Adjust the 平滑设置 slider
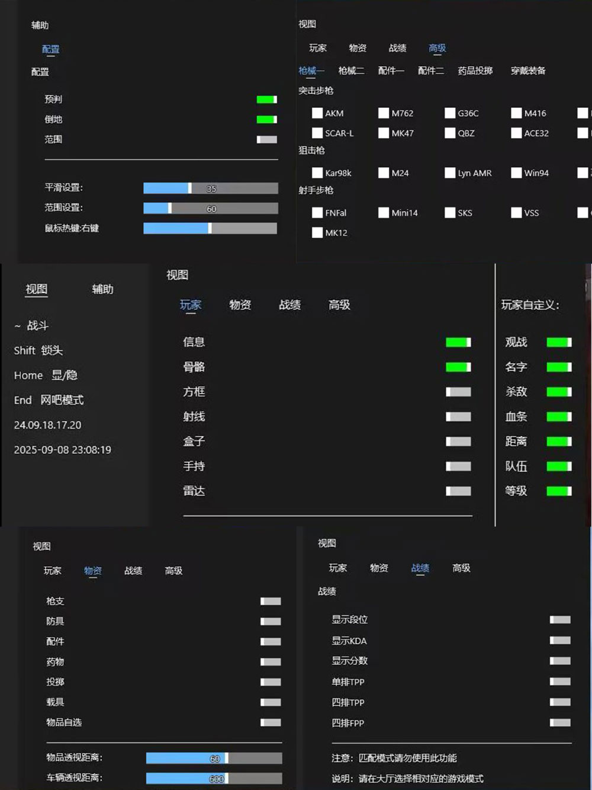 [210, 188]
